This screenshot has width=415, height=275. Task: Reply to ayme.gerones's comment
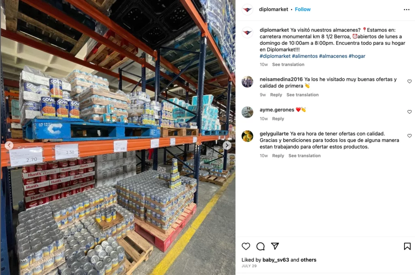point(278,118)
